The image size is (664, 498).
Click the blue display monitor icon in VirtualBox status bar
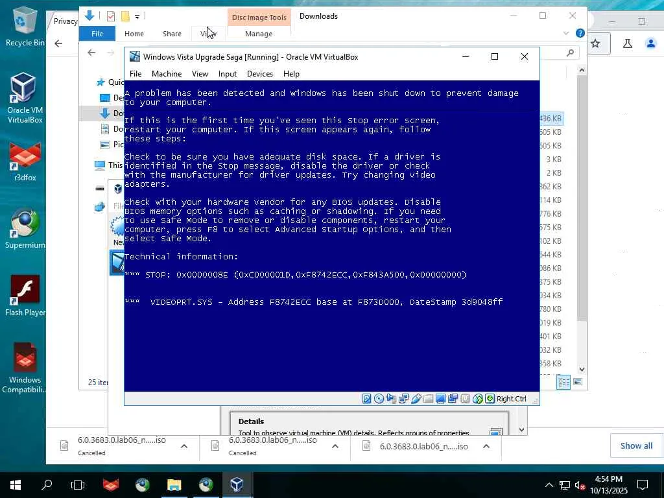(x=440, y=399)
